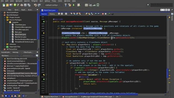Click the editor toolbar forward arrow icon
The width and height of the screenshot is (174, 98).
[x=98, y=14]
